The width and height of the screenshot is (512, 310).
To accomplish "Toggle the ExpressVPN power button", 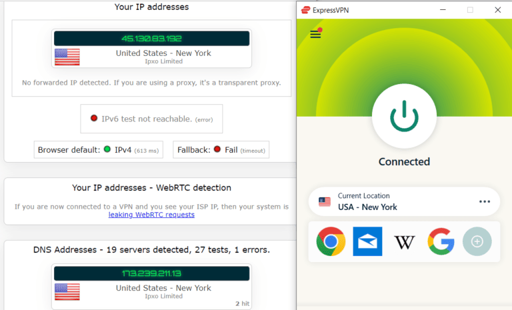I will [404, 116].
